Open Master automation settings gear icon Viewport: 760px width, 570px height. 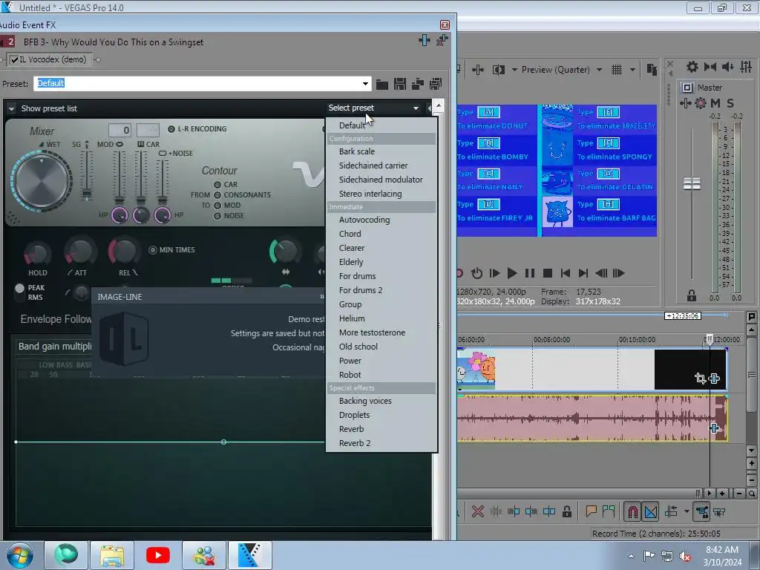tap(701, 102)
